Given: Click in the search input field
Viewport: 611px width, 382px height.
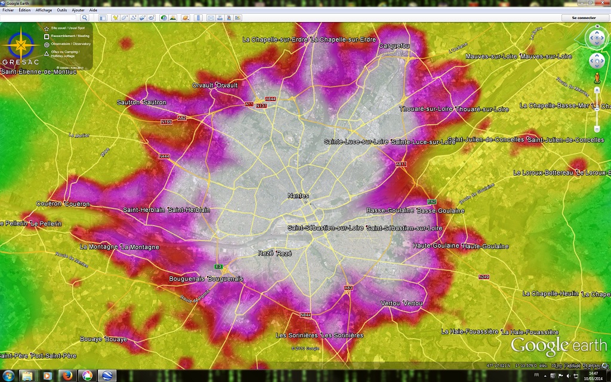Looking at the screenshot, I should 38,17.
